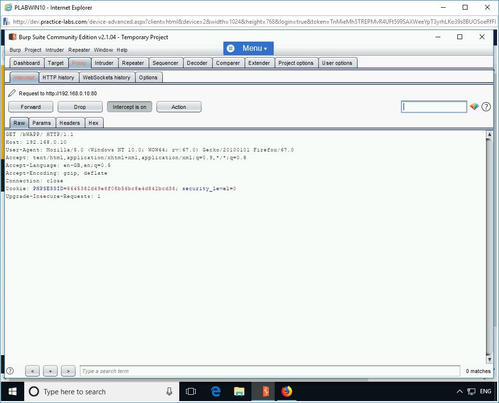Click the previous match arrow in the search bar
This screenshot has width=499, height=403.
pos(32,371)
